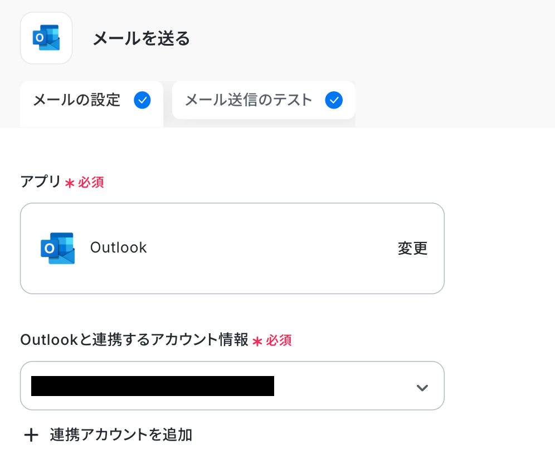Click the blue checkmark on メールの設定 tab
Screen dimensions: 555x455
pyautogui.click(x=143, y=100)
